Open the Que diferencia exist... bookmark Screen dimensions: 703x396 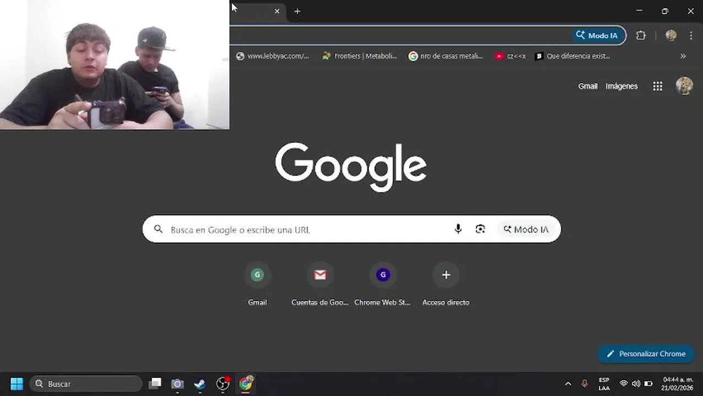point(573,56)
